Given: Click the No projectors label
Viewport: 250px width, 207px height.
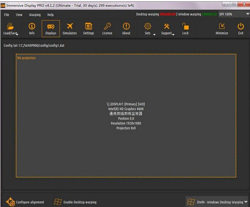Looking at the screenshot, I should (x=26, y=58).
